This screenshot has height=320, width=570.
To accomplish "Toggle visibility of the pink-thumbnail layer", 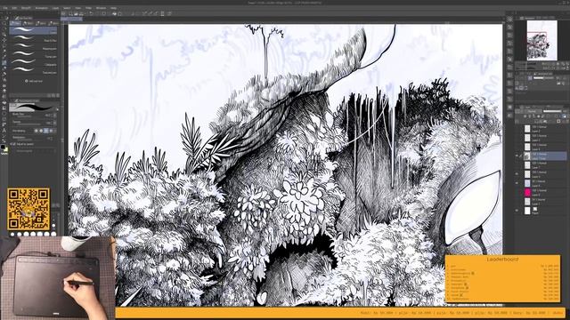I will (517, 192).
